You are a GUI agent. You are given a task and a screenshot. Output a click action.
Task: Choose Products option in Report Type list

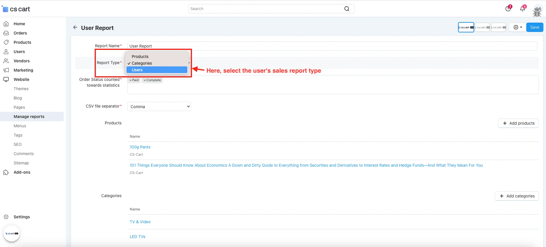[140, 57]
